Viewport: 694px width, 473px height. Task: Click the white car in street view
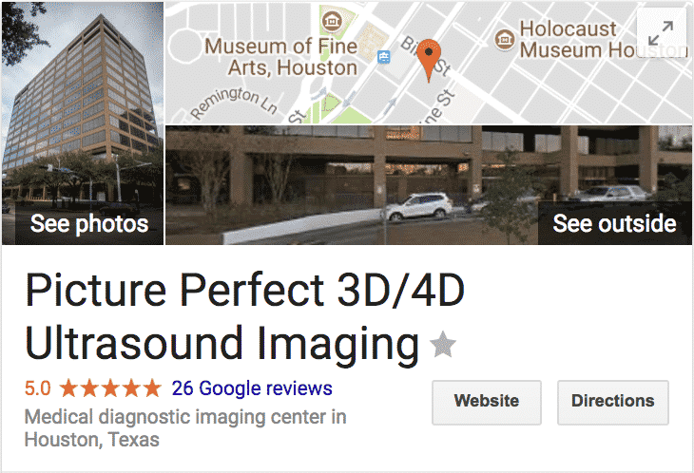click(416, 206)
